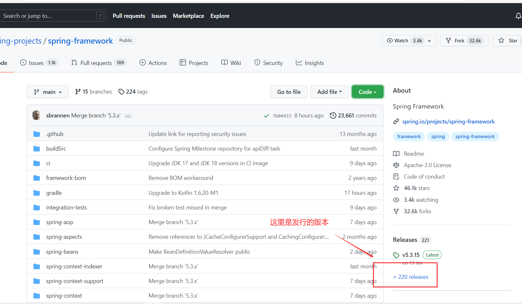Open Explore in top navigation

(220, 16)
